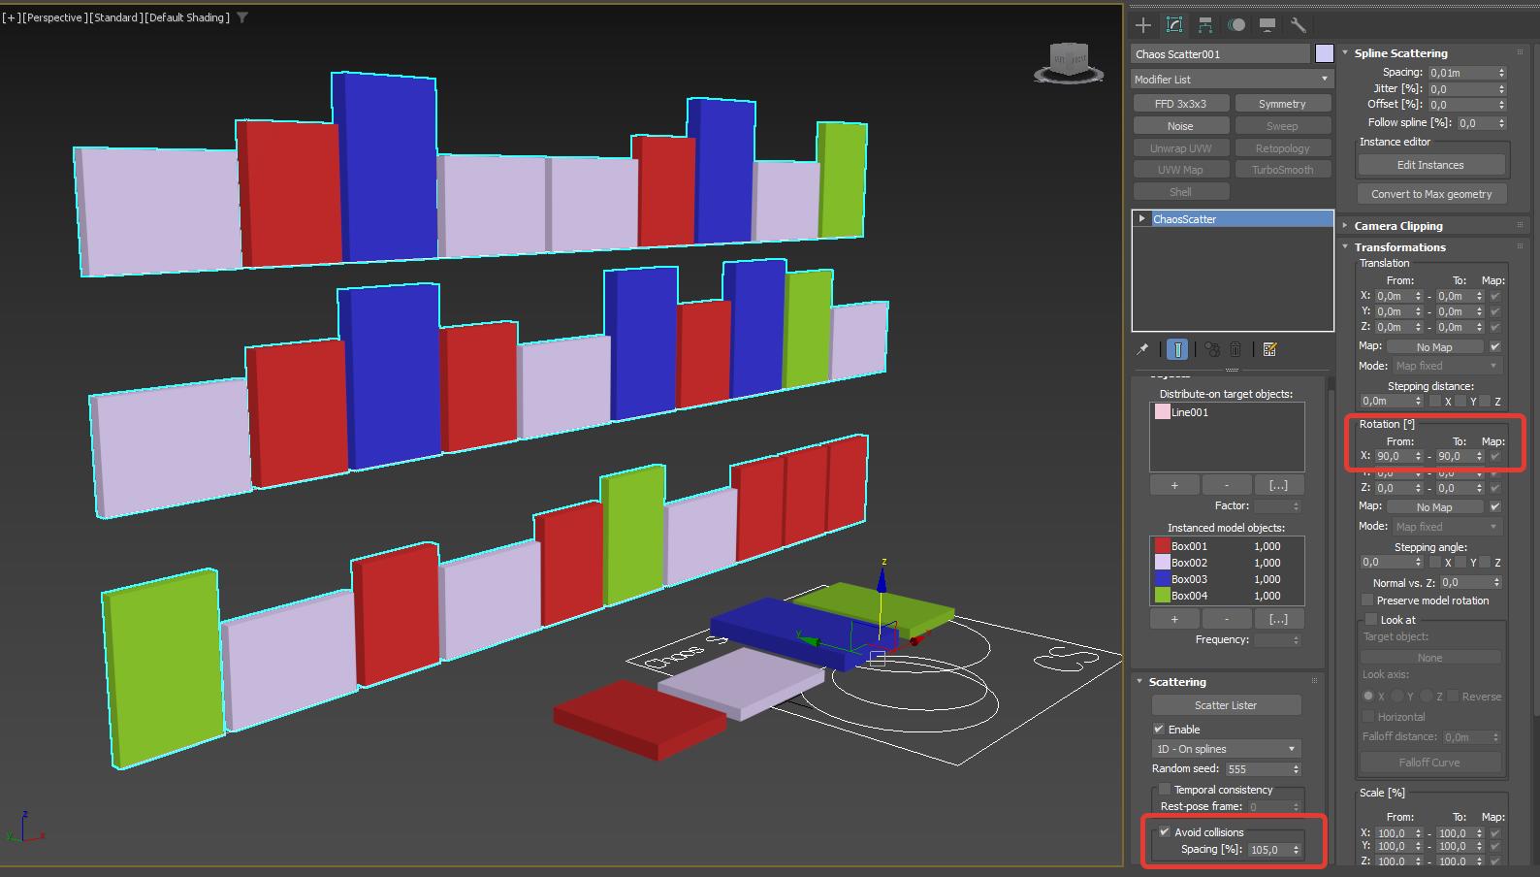Open the Motion command panel
Viewport: 1540px width, 877px height.
pos(1236,25)
